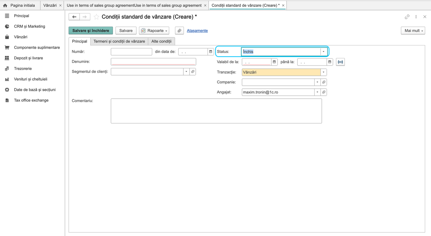Open Date de bază și secțiuni gear icon
This screenshot has width=431, height=236.
[7, 90]
